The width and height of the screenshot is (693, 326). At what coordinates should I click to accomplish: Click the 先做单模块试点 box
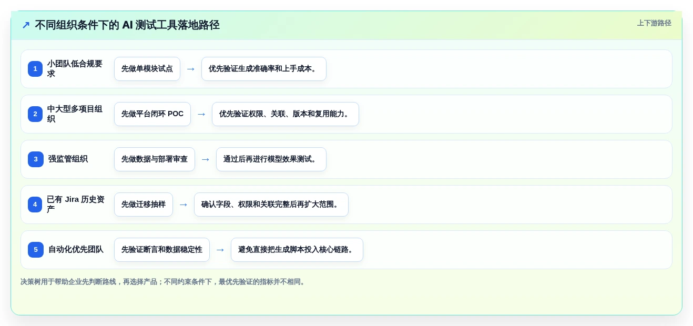pos(147,69)
